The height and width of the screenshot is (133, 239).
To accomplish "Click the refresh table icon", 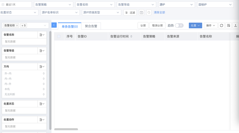I will pos(221,26).
